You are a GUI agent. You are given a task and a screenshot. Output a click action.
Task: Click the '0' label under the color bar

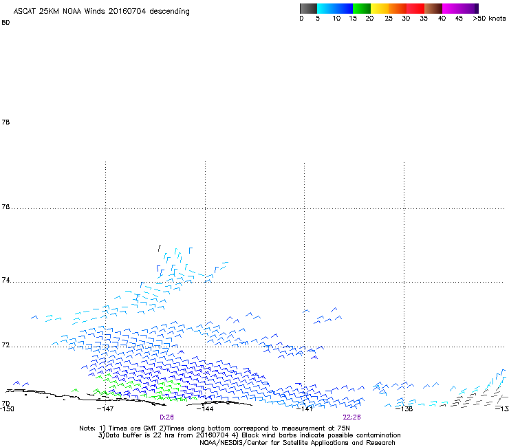coord(301,19)
